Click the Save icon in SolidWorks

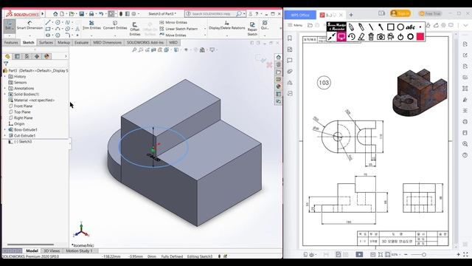click(82, 14)
